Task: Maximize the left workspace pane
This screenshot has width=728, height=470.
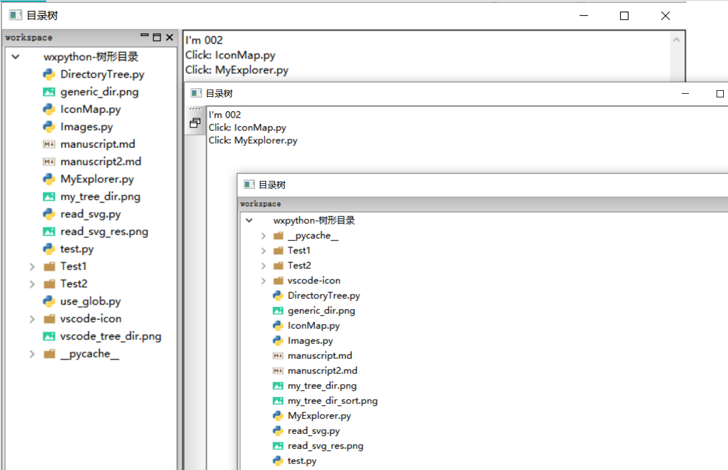Action: (157, 37)
